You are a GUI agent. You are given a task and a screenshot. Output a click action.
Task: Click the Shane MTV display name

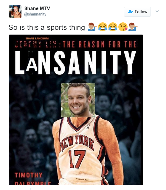[37, 8]
